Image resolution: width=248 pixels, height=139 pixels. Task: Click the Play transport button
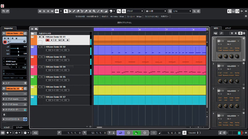click(x=137, y=133)
